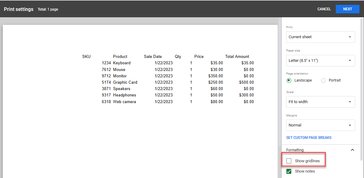Enable the Show gridlines checkbox
Screen dimensions: 364x178
pyautogui.click(x=289, y=161)
